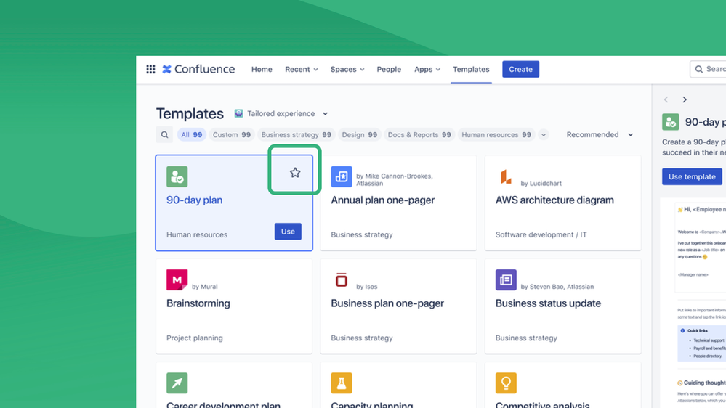Viewport: 726px width, 408px height.
Task: Click the 'by Mural' text
Action: 204,286
